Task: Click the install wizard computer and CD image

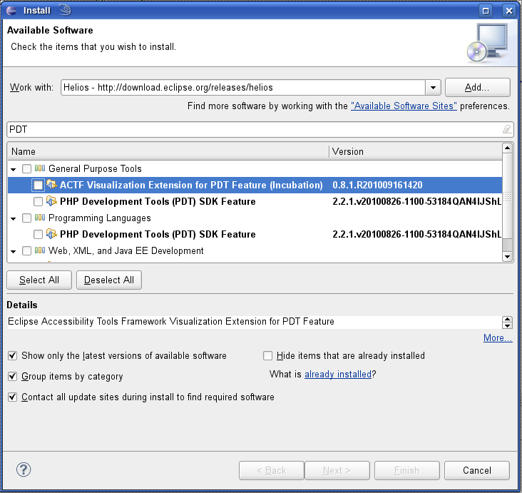Action: coord(487,43)
